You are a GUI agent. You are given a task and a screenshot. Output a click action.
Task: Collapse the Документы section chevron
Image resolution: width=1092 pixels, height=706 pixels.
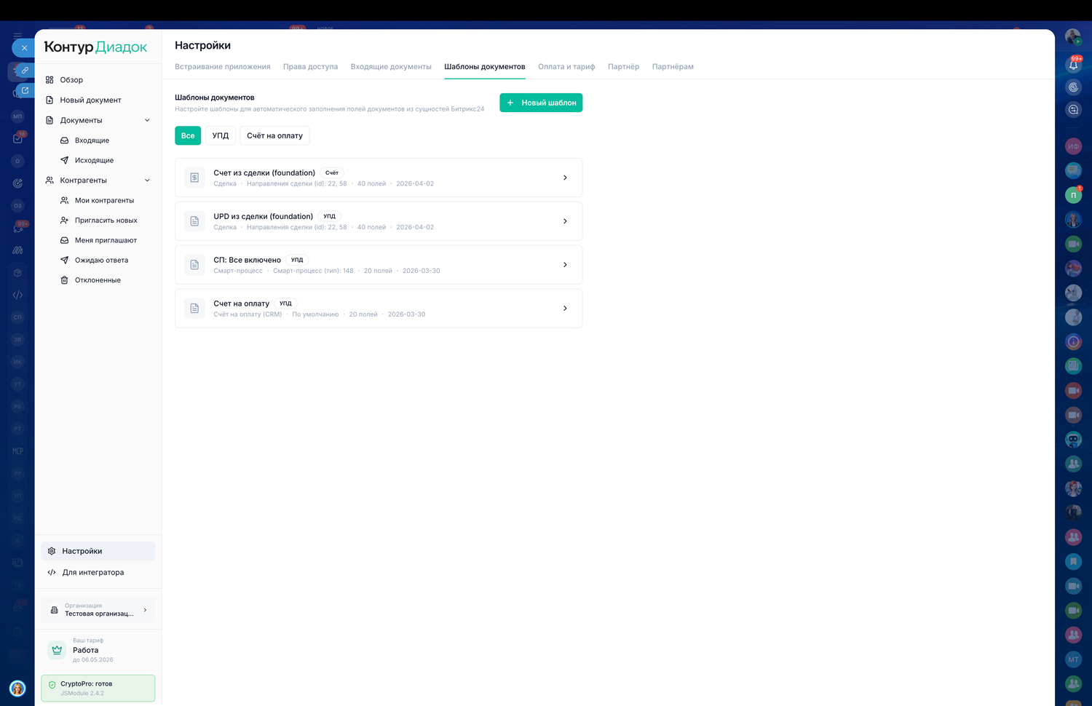147,120
